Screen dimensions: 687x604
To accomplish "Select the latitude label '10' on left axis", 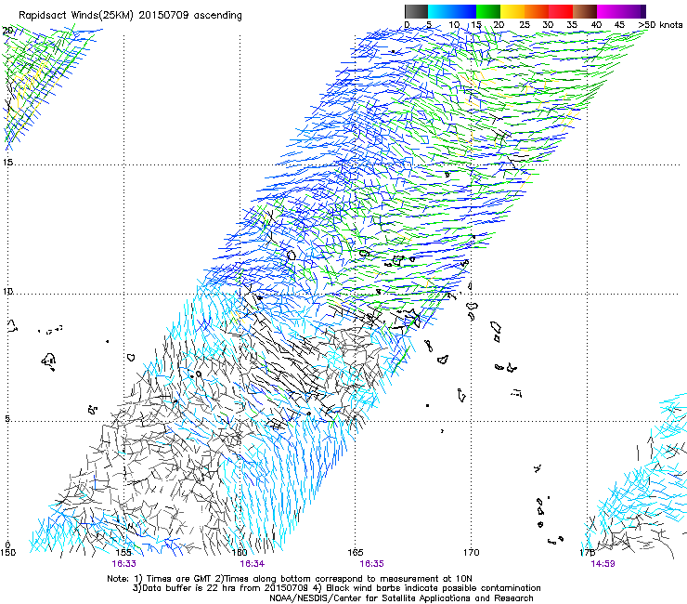I will click(x=7, y=291).
